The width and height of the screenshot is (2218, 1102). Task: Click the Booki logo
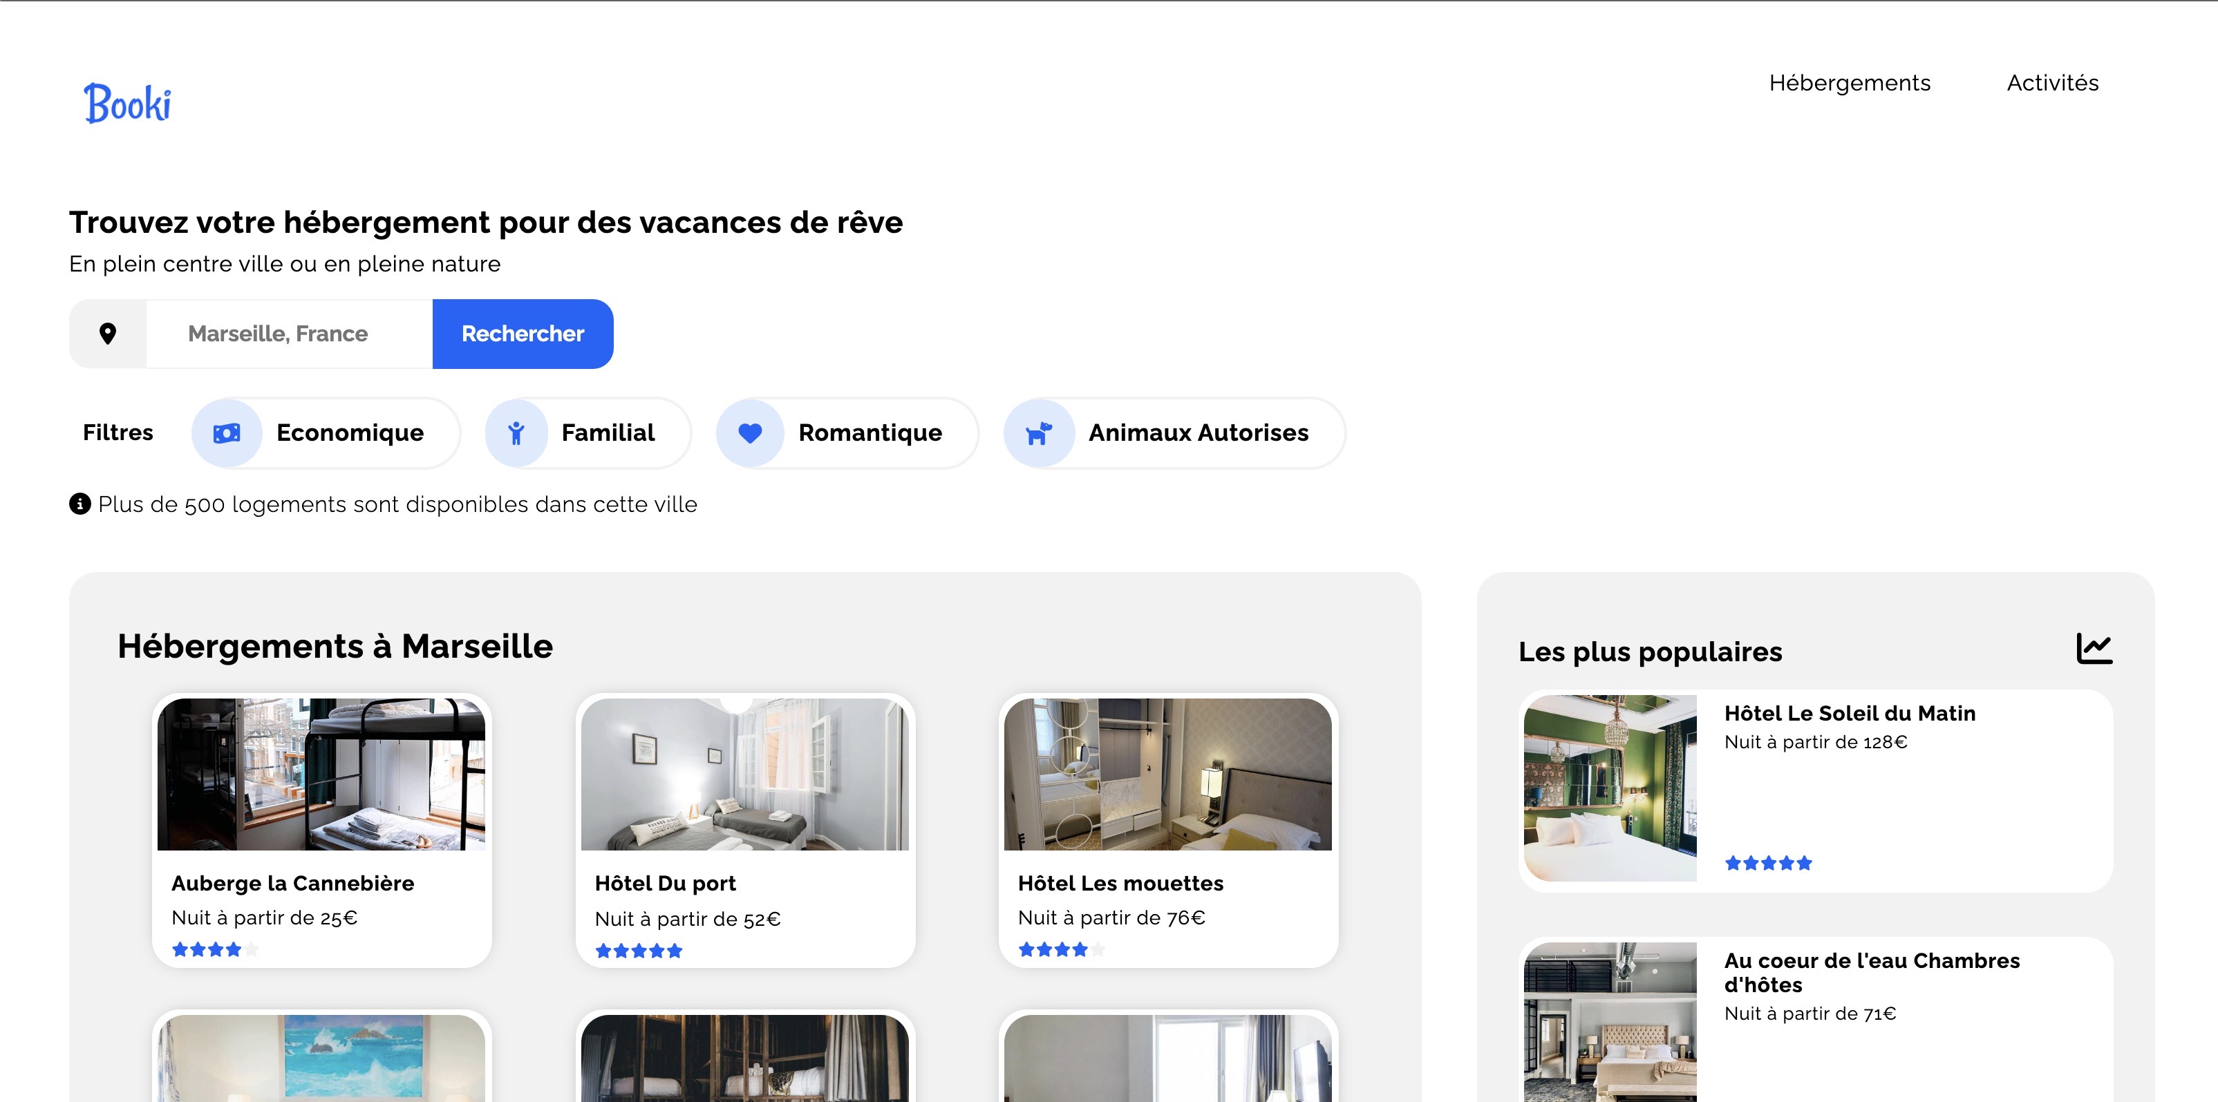[127, 104]
